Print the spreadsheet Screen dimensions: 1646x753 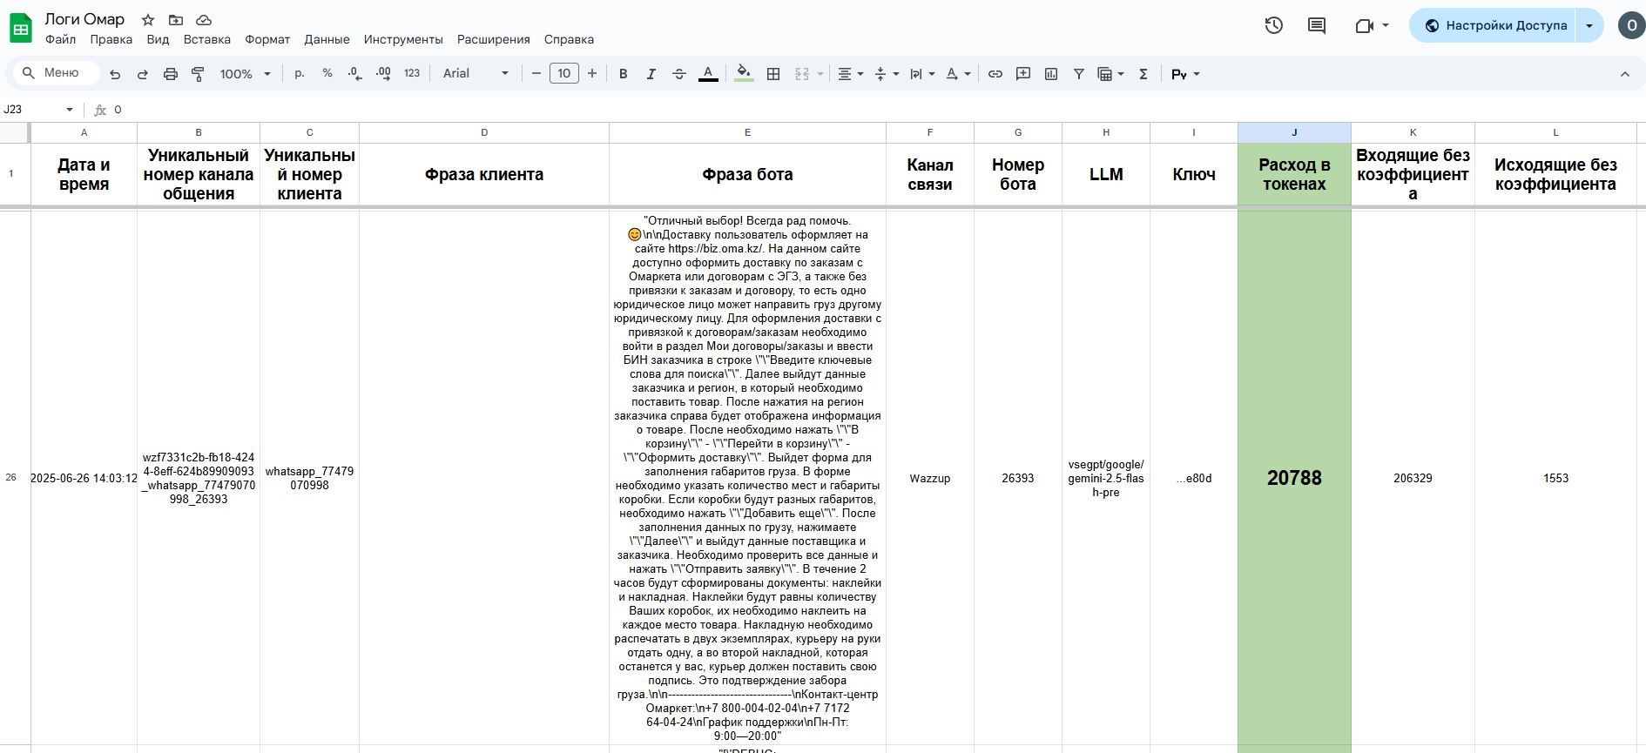coord(171,74)
